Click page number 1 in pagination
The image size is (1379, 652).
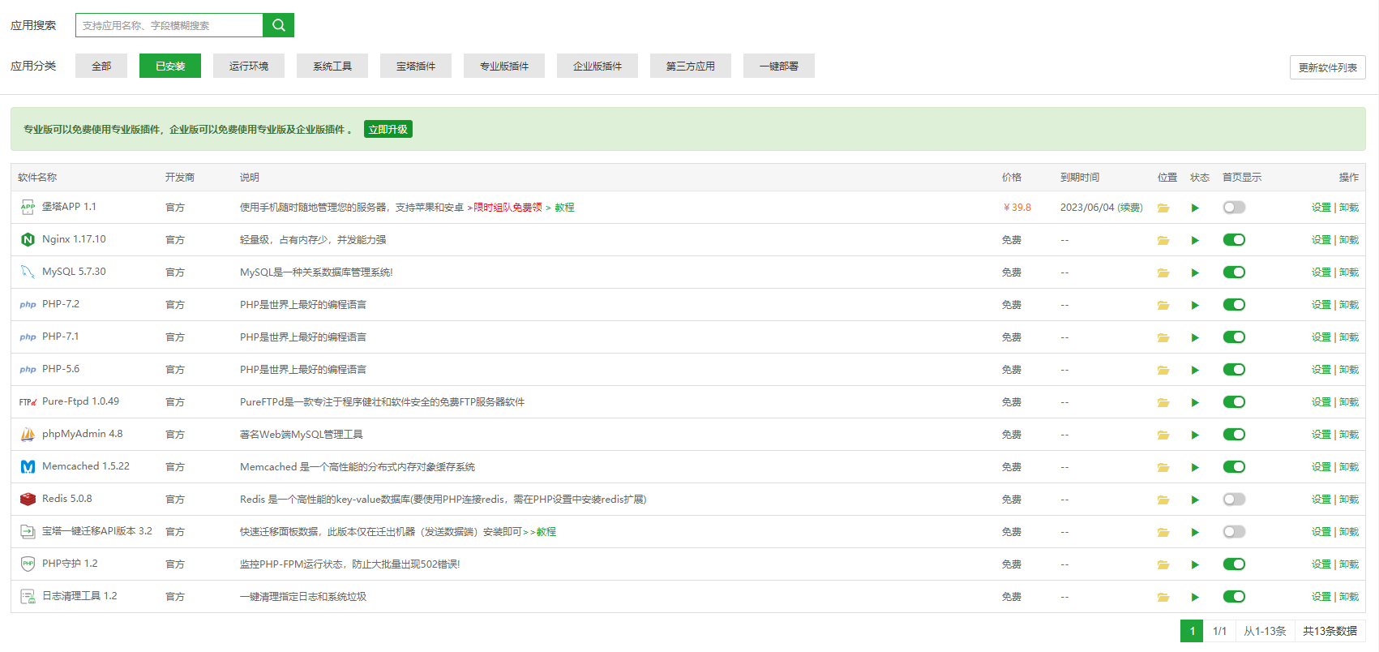pos(1192,631)
